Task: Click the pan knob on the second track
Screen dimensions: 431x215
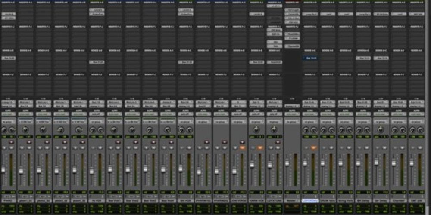Action: click(x=25, y=129)
